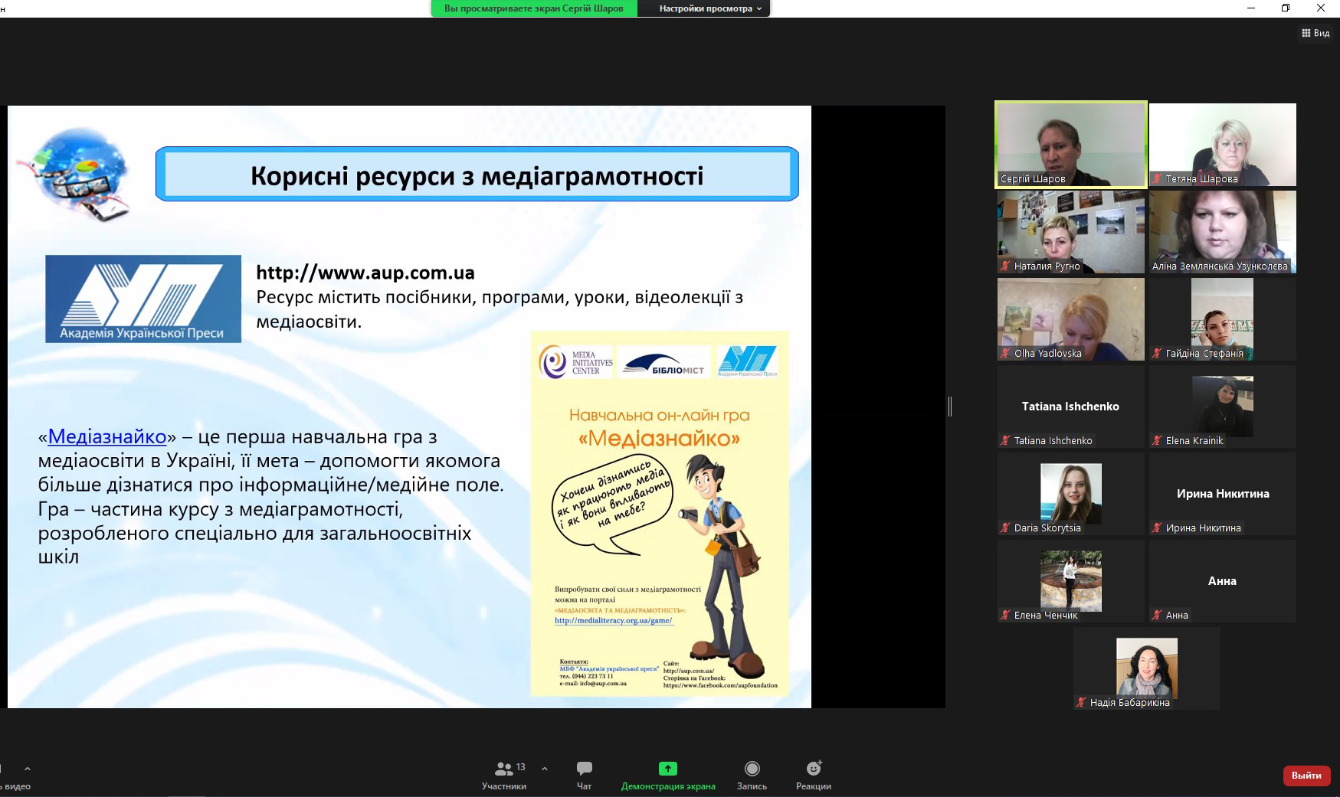Follow the Медіазнайко hyperlink

point(107,436)
